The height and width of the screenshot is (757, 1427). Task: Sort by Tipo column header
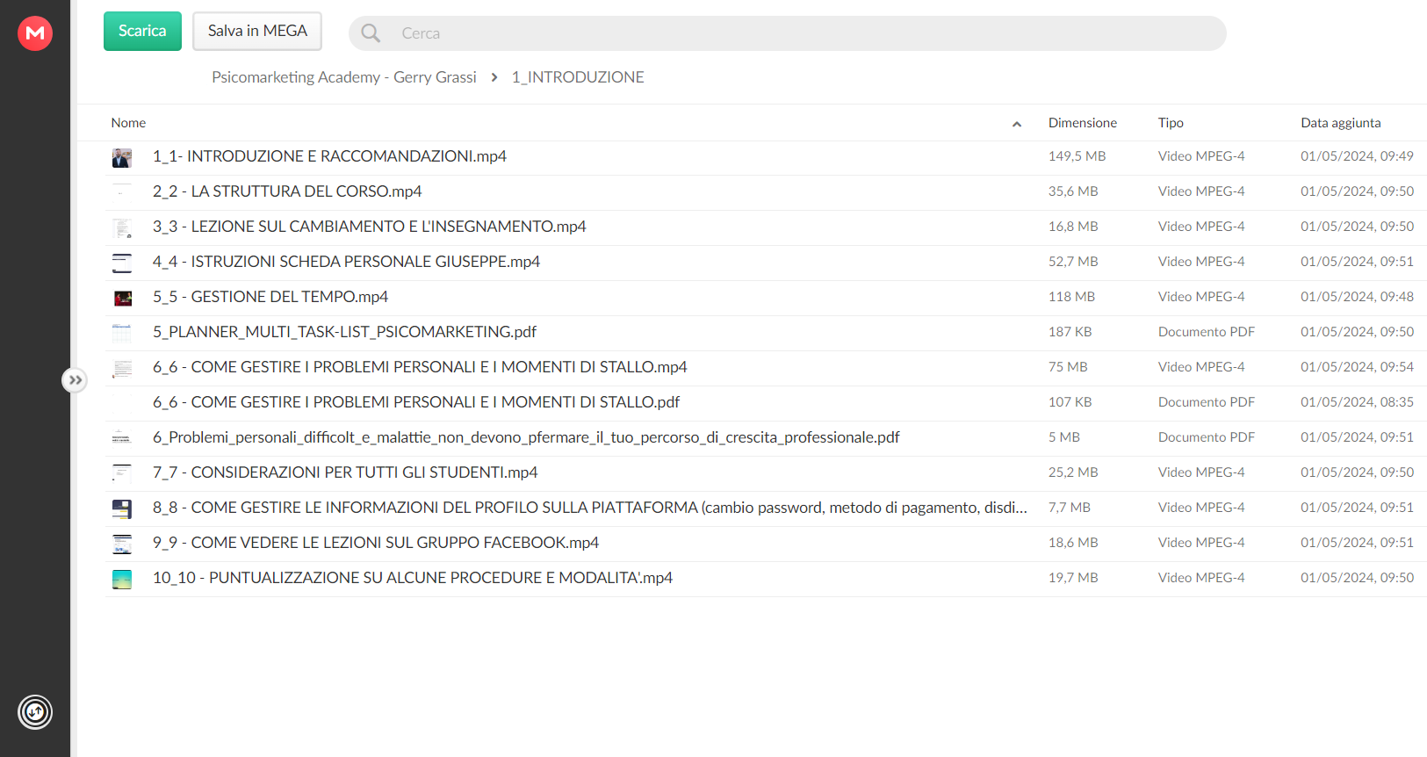(1171, 123)
